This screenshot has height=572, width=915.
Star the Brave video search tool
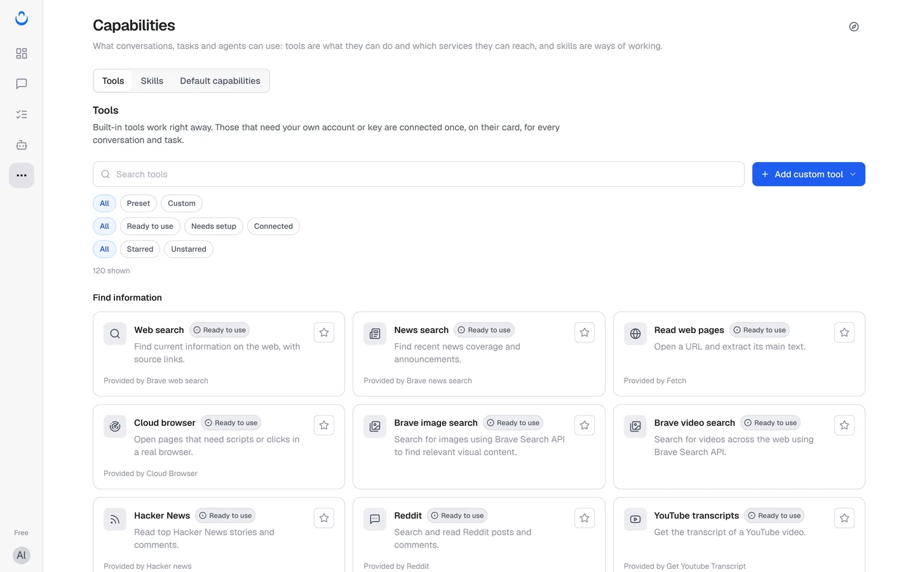pyautogui.click(x=844, y=425)
